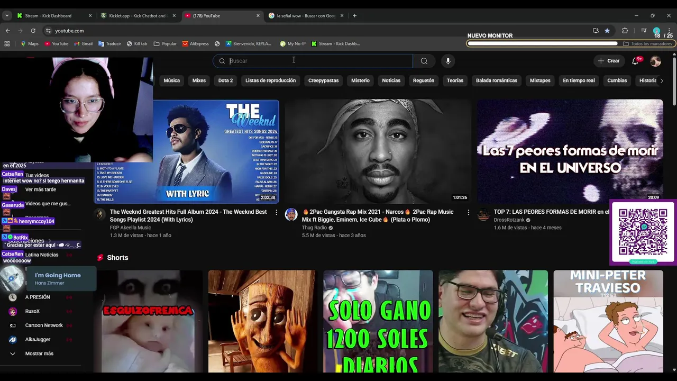Select the Reguetón chip
The height and width of the screenshot is (381, 677).
click(x=423, y=80)
